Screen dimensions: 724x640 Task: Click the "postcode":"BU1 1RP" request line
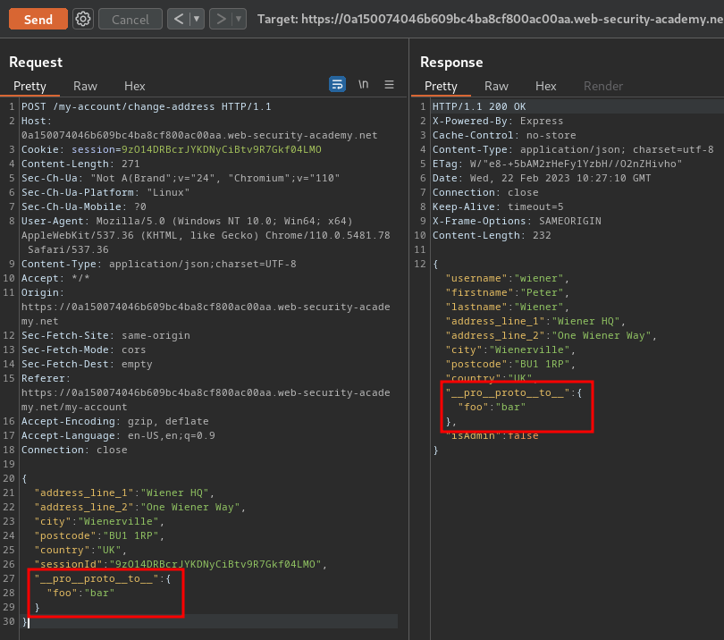[x=99, y=535]
